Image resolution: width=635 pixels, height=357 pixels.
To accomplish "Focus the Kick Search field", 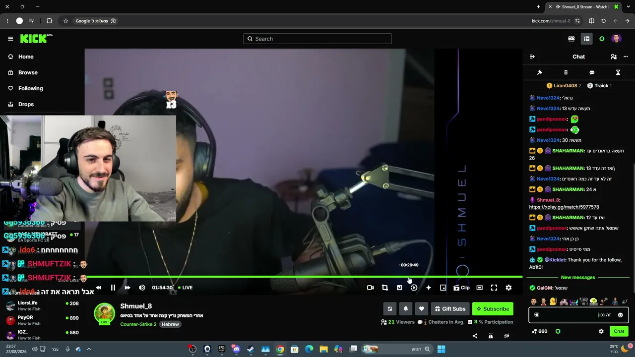I will click(317, 39).
